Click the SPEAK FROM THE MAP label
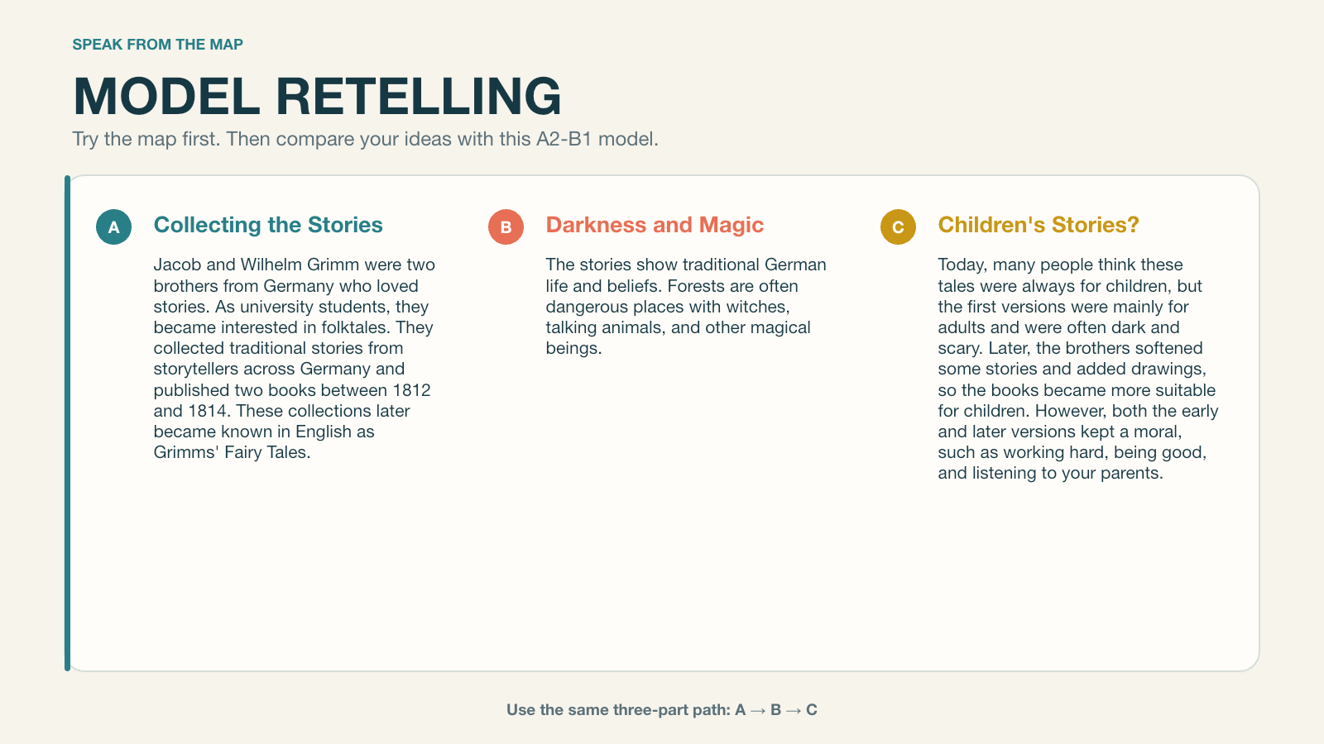Viewport: 1324px width, 744px height. [158, 45]
